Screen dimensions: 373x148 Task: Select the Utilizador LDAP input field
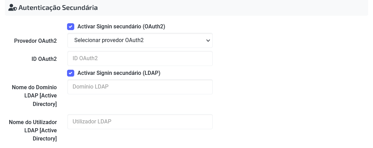pyautogui.click(x=140, y=122)
